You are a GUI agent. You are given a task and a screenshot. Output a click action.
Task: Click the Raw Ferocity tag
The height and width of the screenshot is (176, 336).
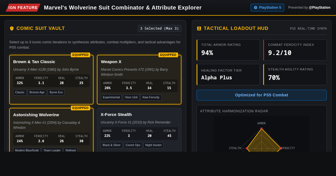tap(151, 97)
